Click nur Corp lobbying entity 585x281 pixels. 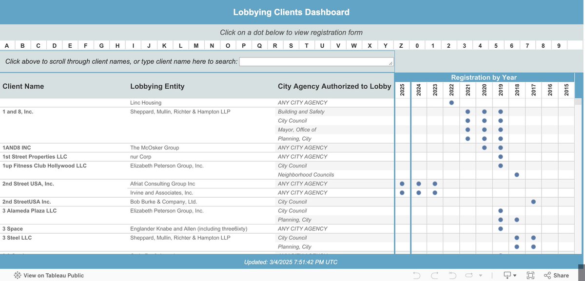[x=141, y=157]
